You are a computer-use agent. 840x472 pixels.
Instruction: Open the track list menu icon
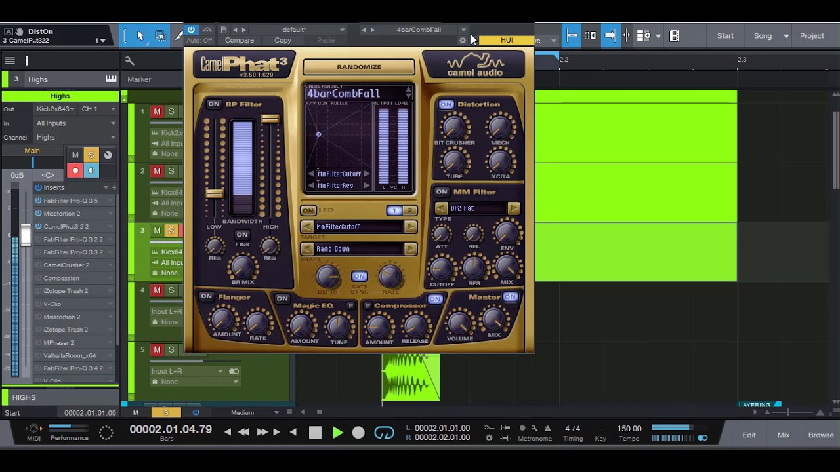[x=10, y=61]
